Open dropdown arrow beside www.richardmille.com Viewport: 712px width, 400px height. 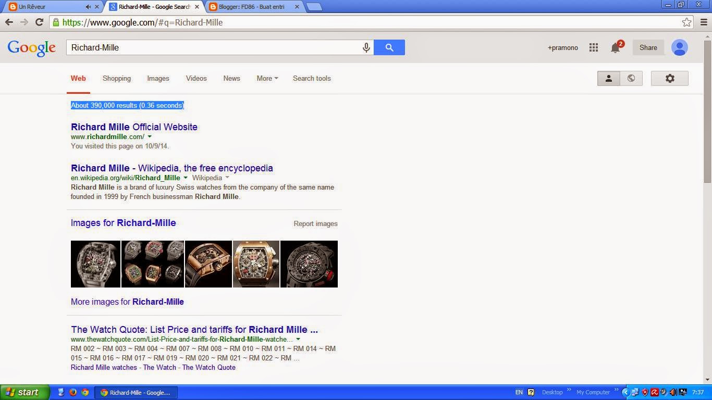tap(150, 136)
